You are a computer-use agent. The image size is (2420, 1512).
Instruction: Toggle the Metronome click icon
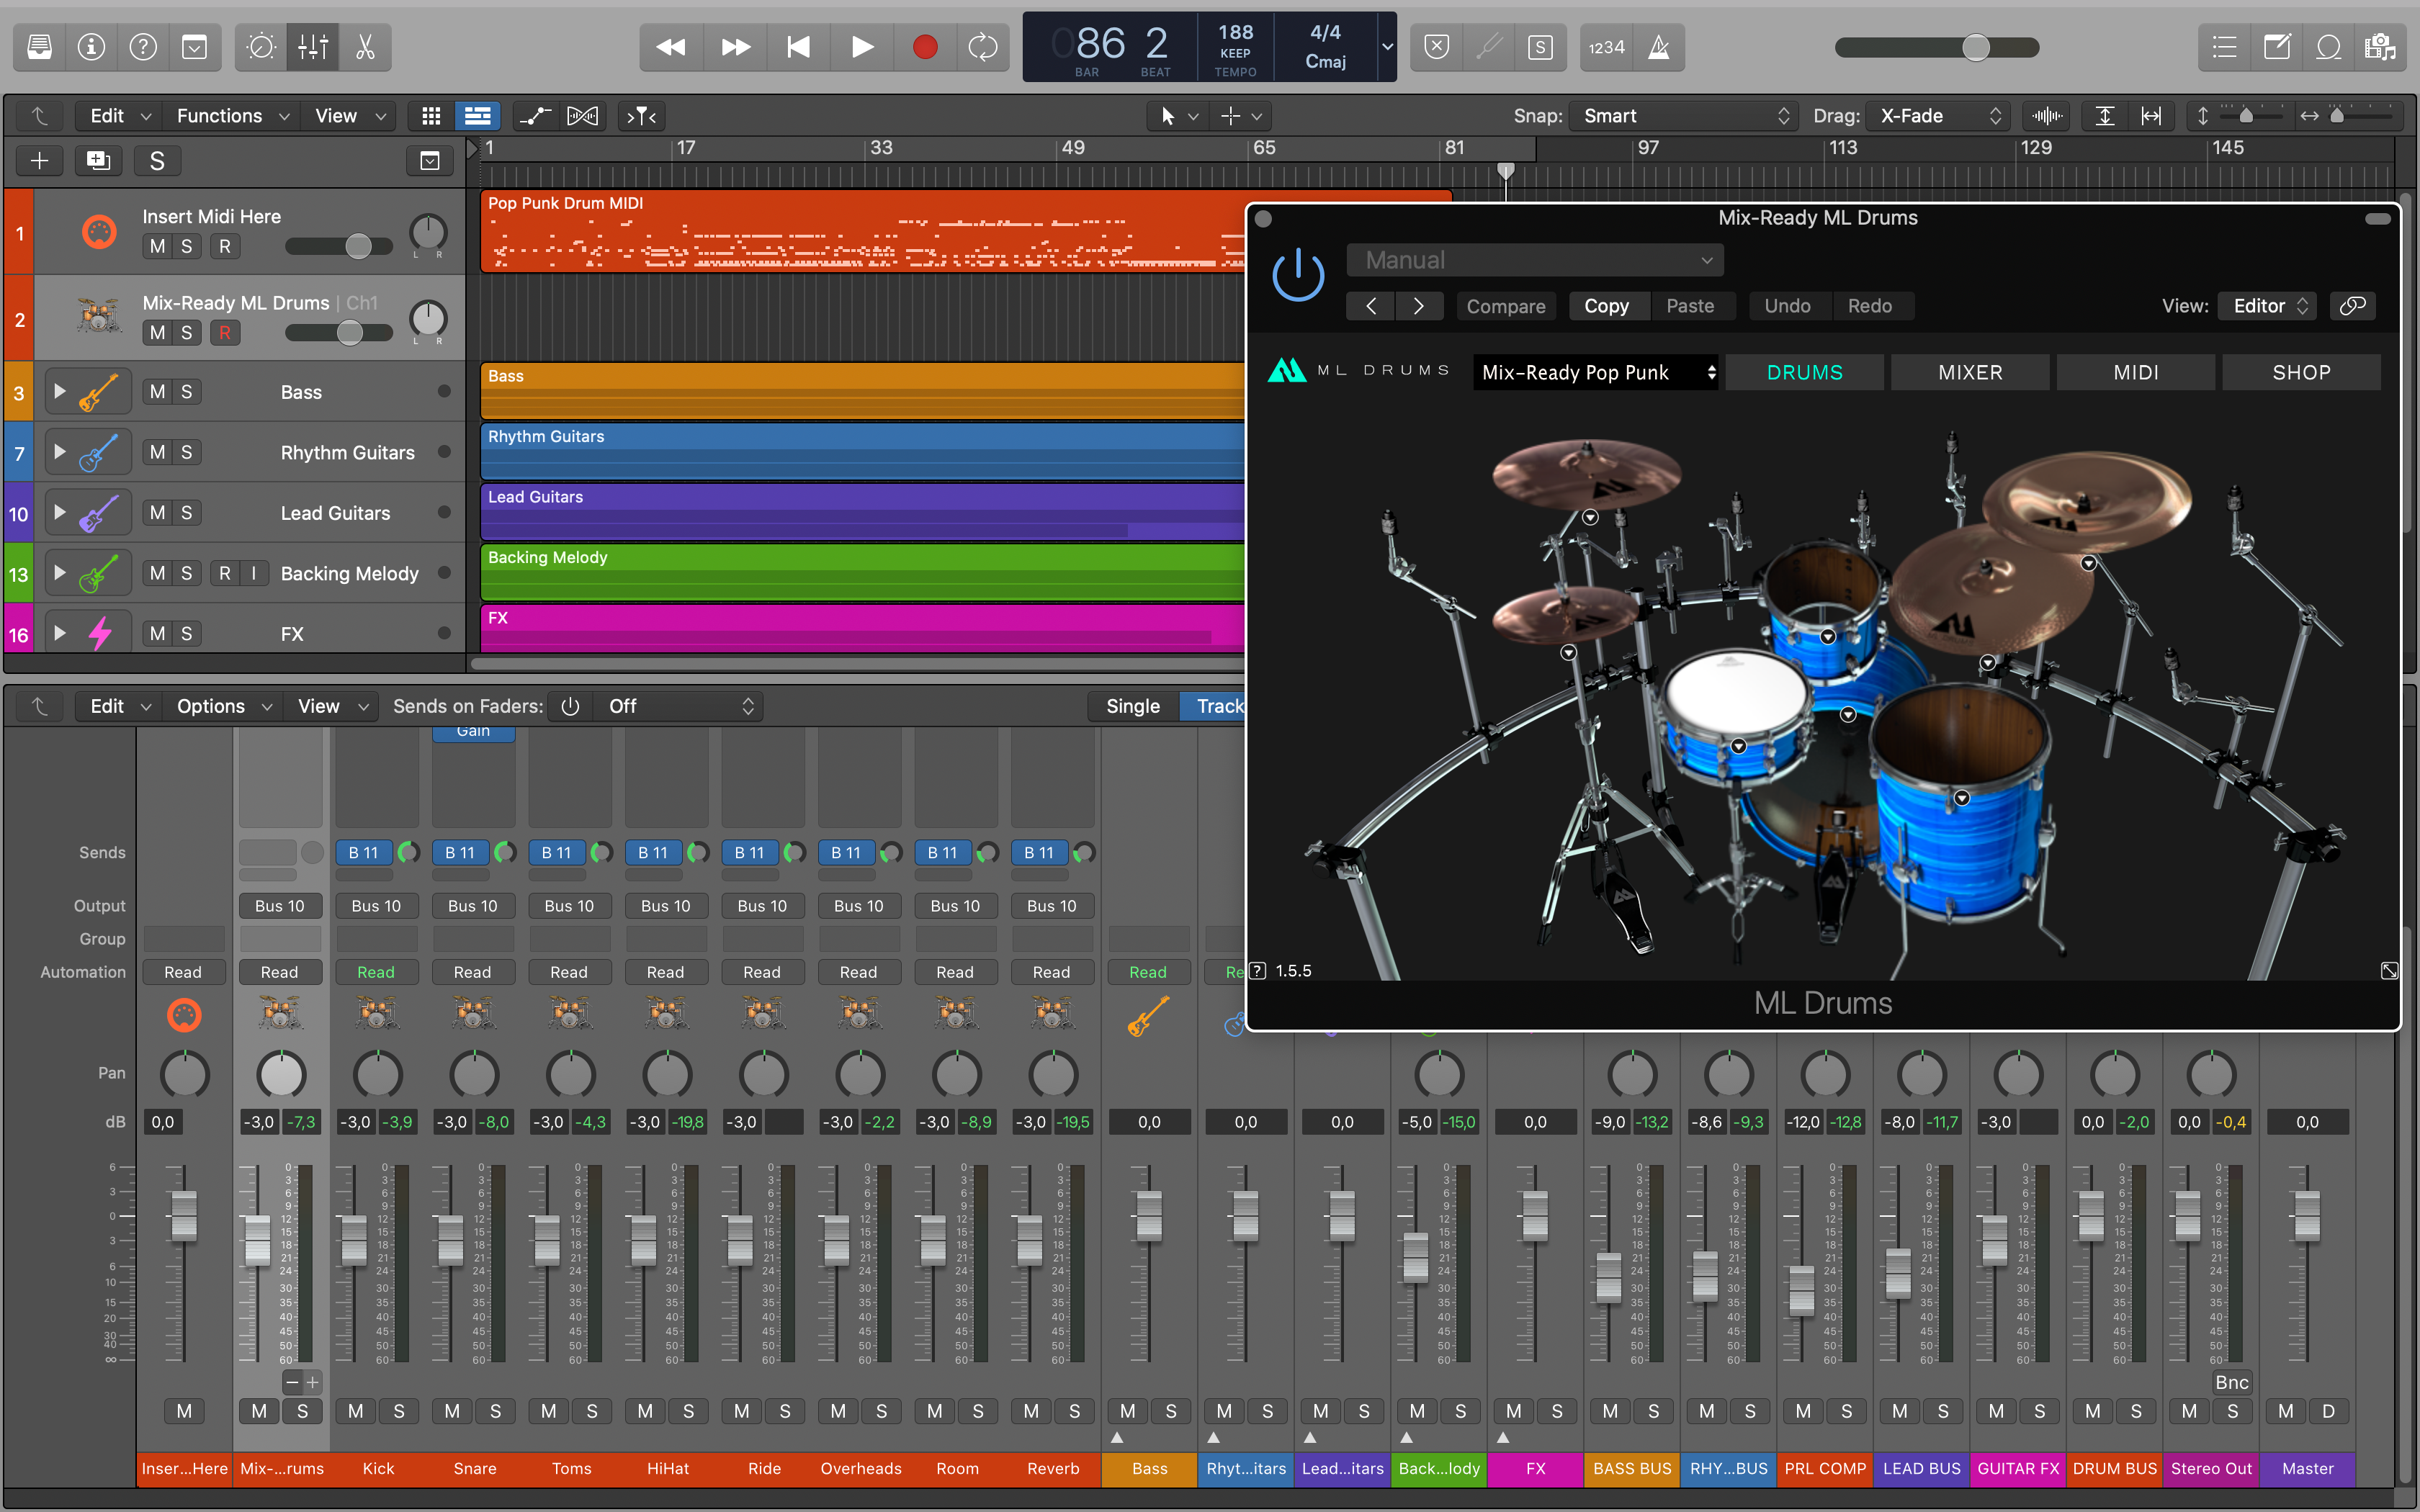(x=1659, y=47)
